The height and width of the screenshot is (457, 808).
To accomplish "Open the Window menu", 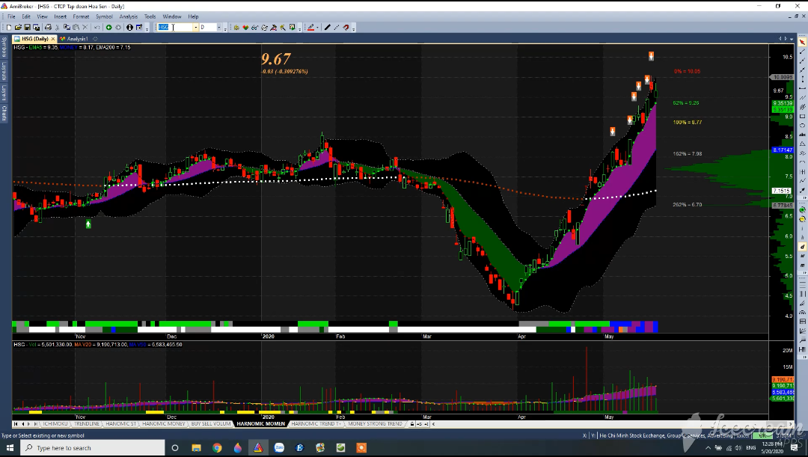I will coord(171,16).
